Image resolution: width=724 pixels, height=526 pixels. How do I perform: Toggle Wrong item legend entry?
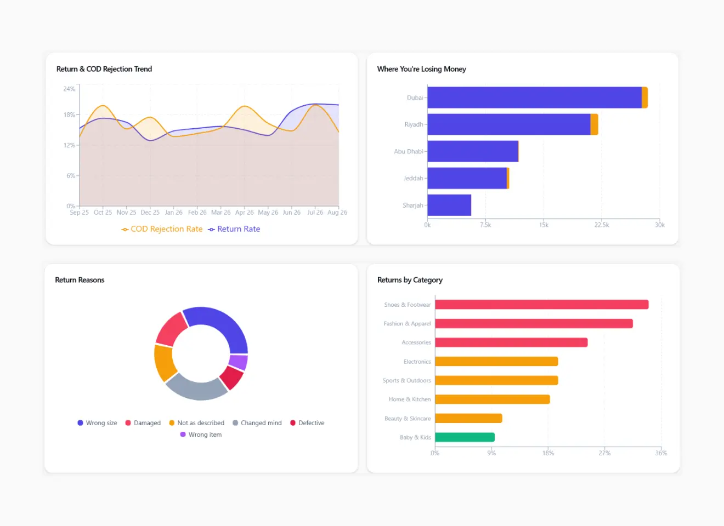201,434
